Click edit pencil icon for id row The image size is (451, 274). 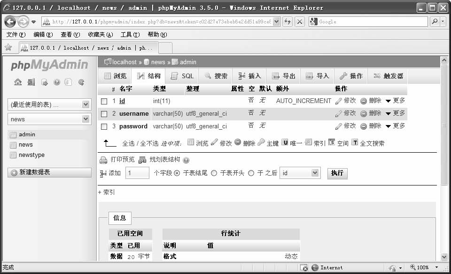click(x=339, y=101)
